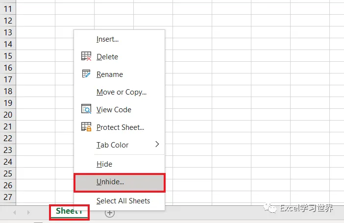Screen dimensions: 344x223
Task: Click the Delete sheet icon
Action: click(x=86, y=56)
